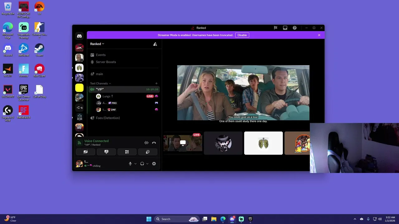399x224 pixels.
Task: Share your screen button
Action: (x=106, y=152)
